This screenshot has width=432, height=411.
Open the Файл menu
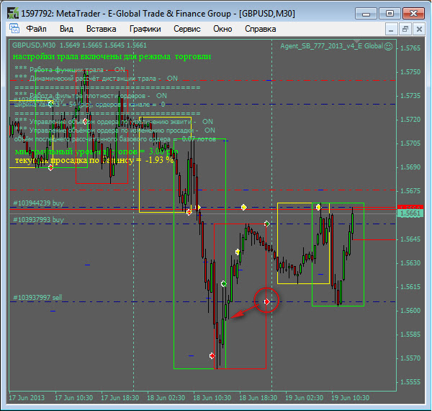(36, 29)
